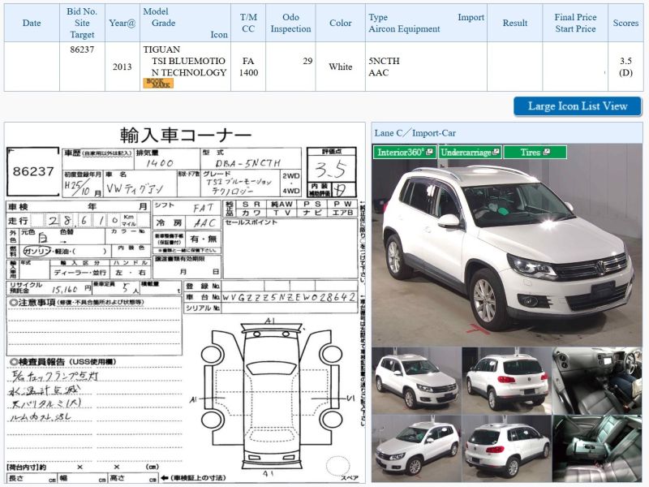Click the Scores column header
The image size is (649, 487).
coord(625,23)
